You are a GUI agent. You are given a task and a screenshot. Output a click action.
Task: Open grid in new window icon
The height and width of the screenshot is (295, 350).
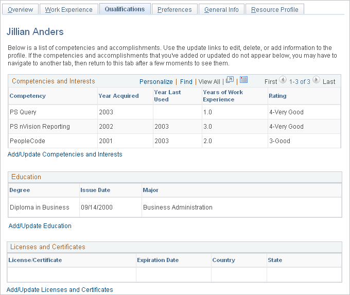click(x=230, y=80)
